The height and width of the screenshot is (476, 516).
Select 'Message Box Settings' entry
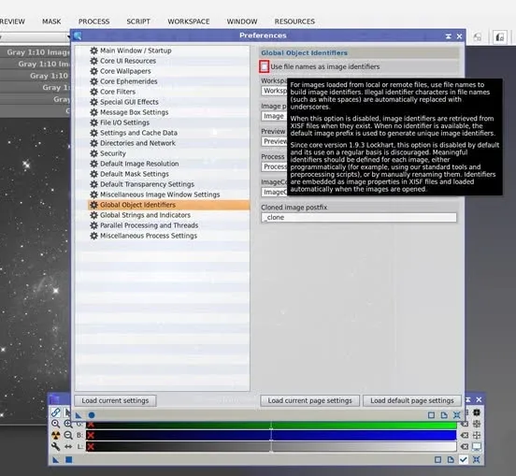tap(135, 112)
